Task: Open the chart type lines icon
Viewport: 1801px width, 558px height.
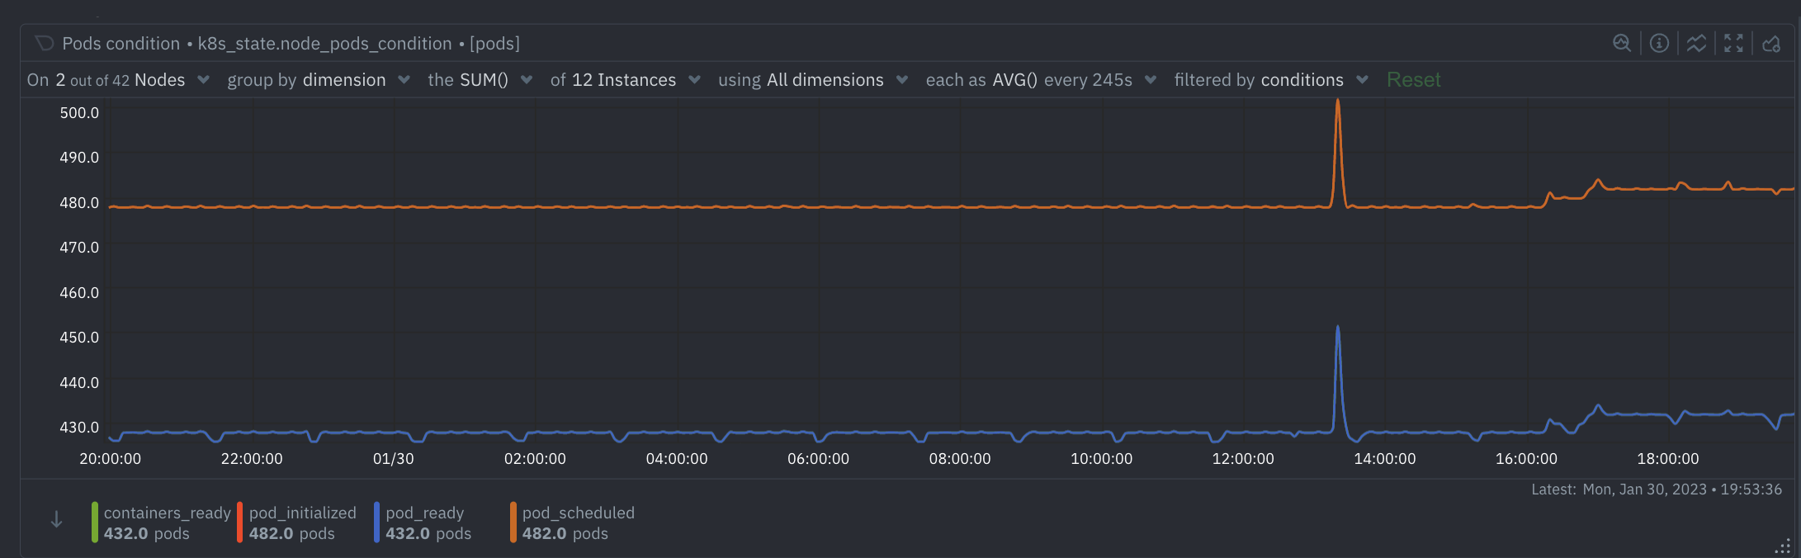Action: click(1696, 43)
